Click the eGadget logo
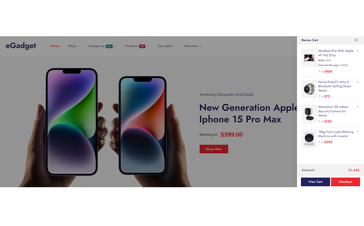The height and width of the screenshot is (226, 364). click(21, 46)
